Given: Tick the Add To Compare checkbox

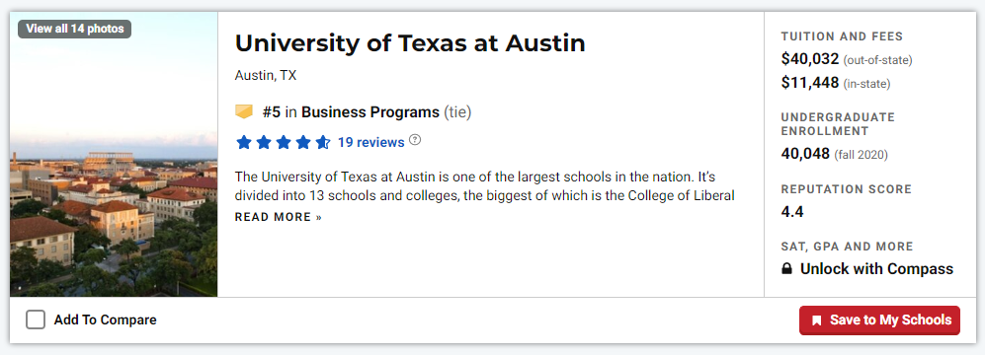Looking at the screenshot, I should coord(36,319).
